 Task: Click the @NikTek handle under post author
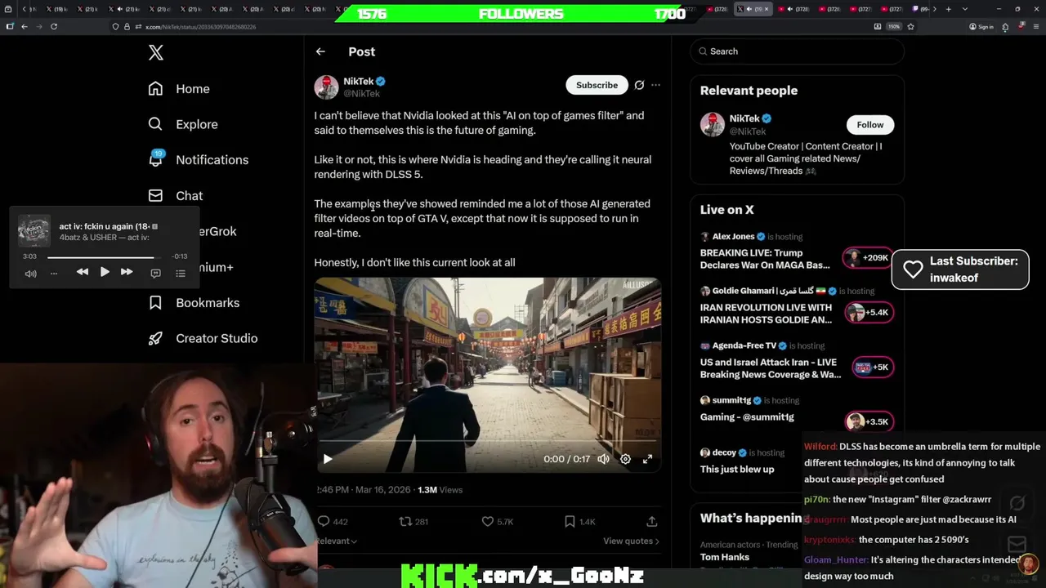click(x=361, y=94)
